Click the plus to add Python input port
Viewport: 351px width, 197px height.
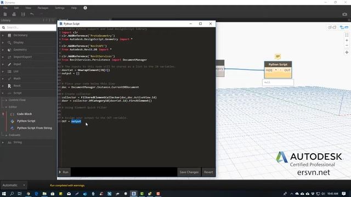(276, 70)
